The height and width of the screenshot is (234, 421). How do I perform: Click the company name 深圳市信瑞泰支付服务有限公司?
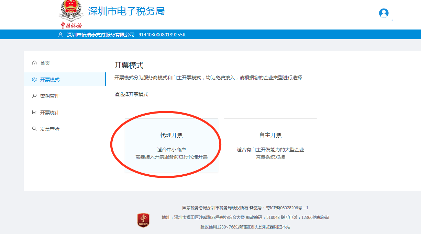pos(101,35)
